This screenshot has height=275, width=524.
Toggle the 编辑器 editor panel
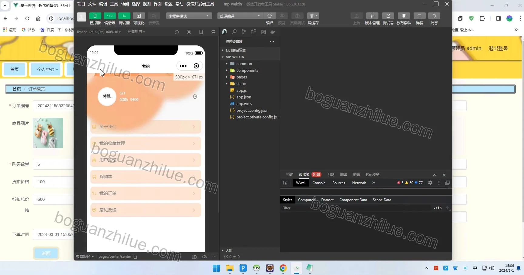(x=110, y=16)
